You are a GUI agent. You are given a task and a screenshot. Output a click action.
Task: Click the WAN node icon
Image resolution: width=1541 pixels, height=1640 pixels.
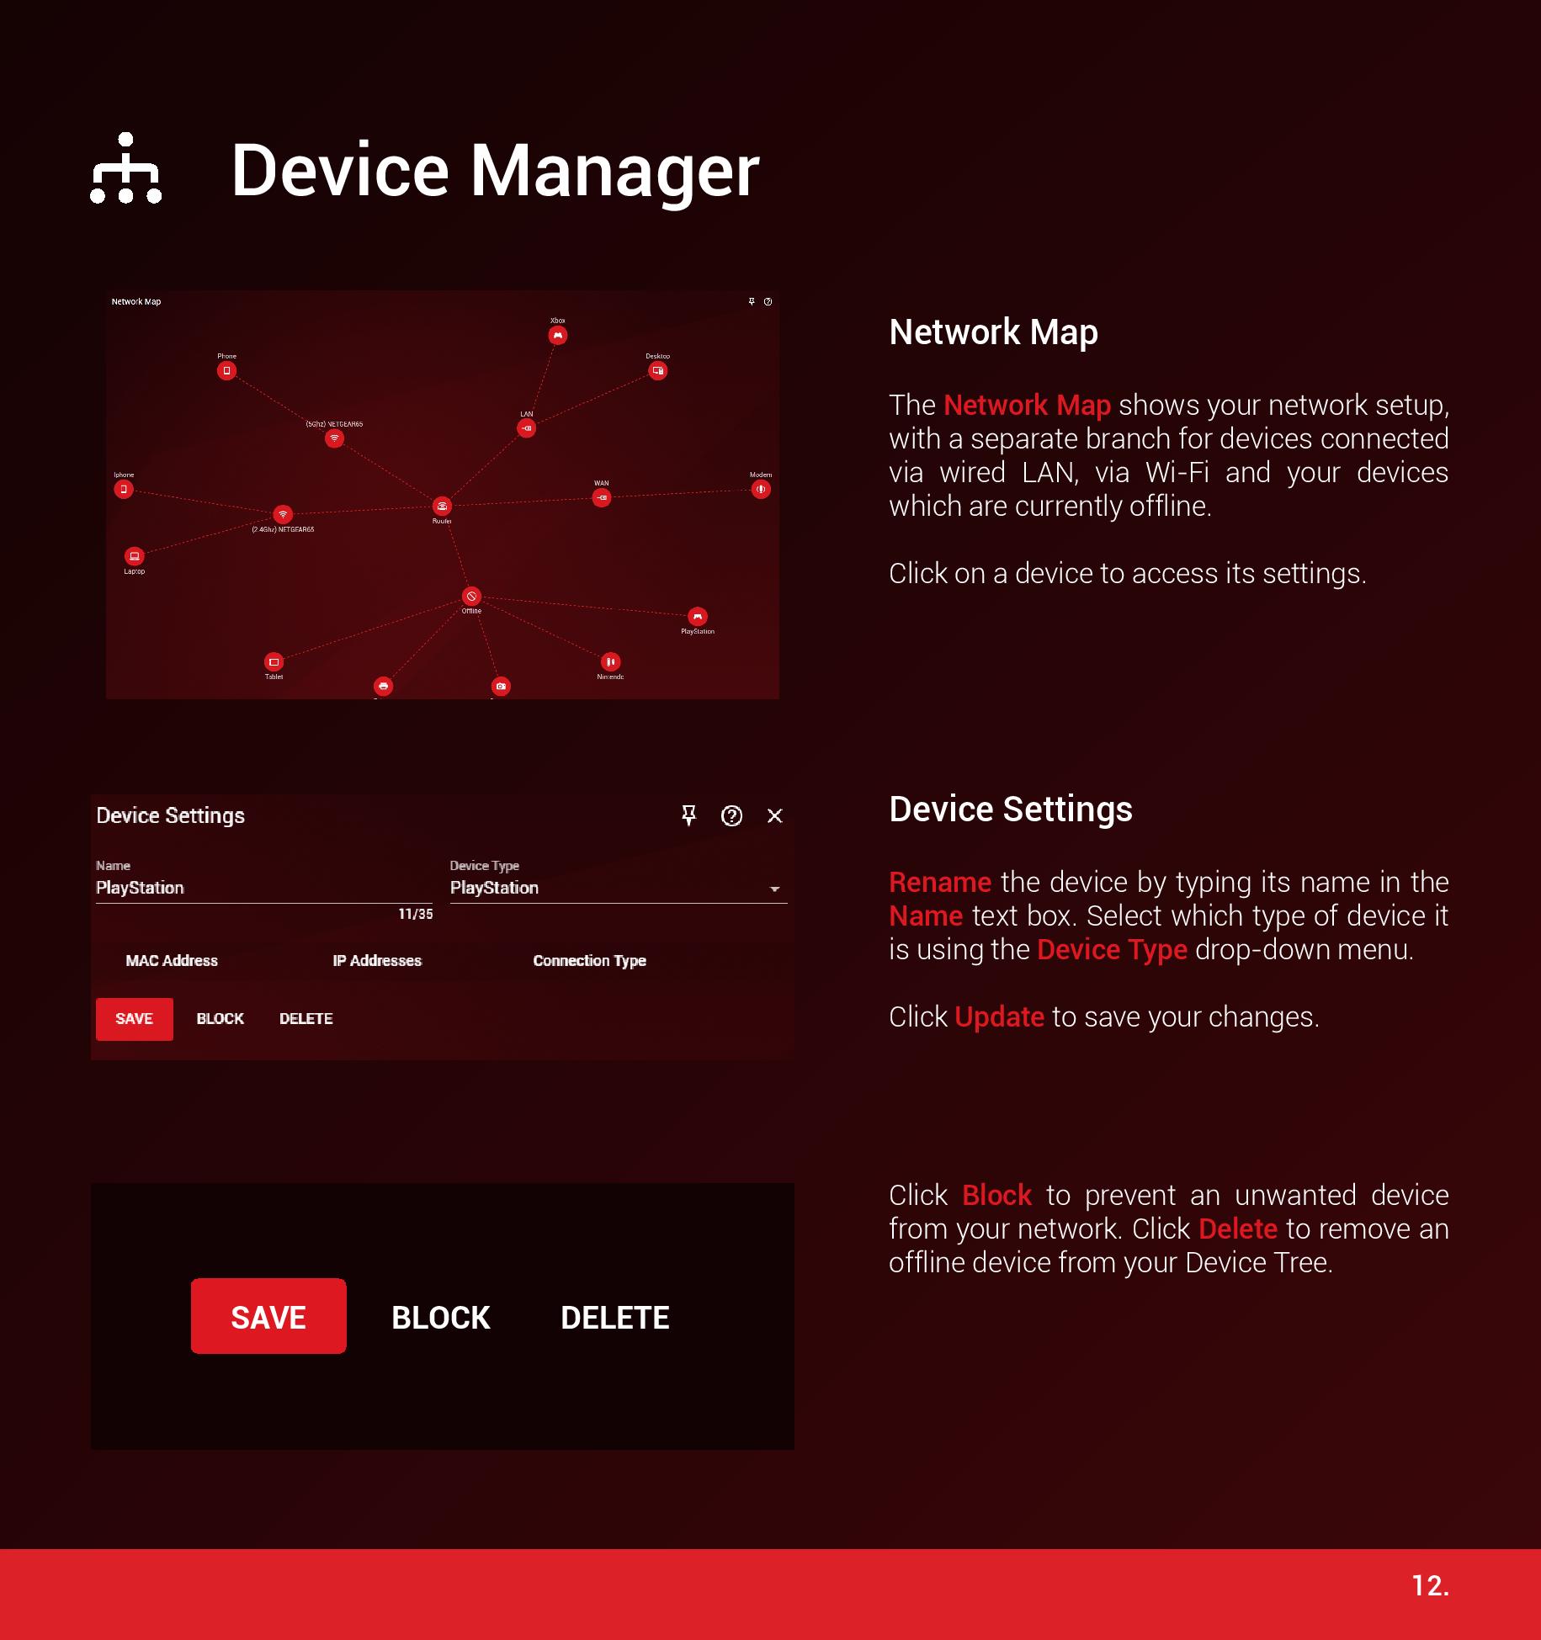pos(601,497)
